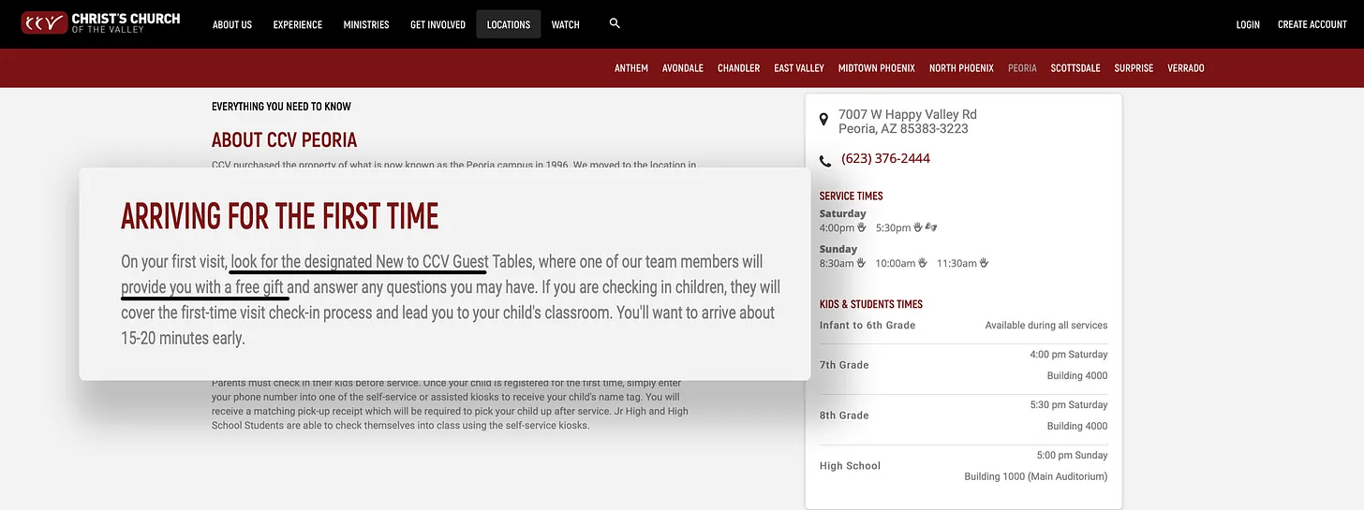Image resolution: width=1364 pixels, height=510 pixels.
Task: Click the Login link
Action: click(1248, 24)
